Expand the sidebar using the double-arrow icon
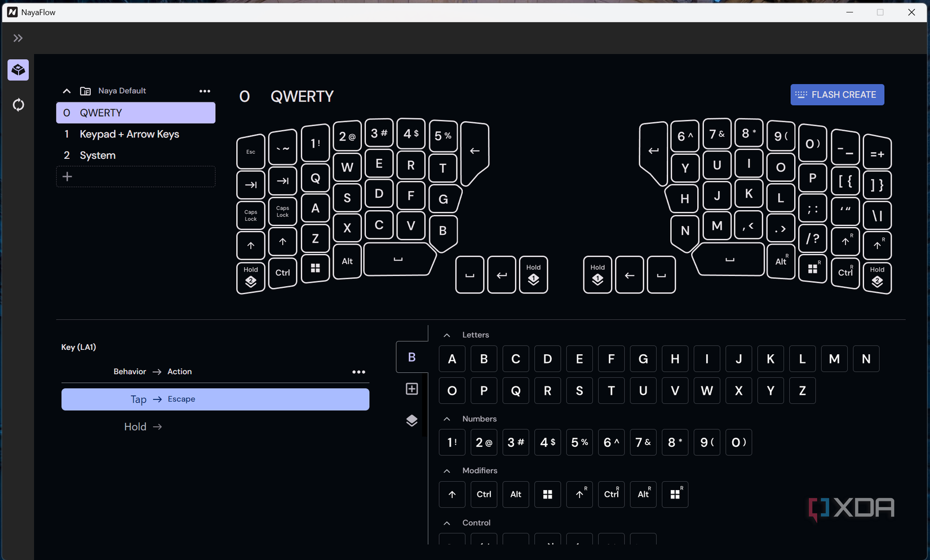This screenshot has width=930, height=560. pos(17,38)
